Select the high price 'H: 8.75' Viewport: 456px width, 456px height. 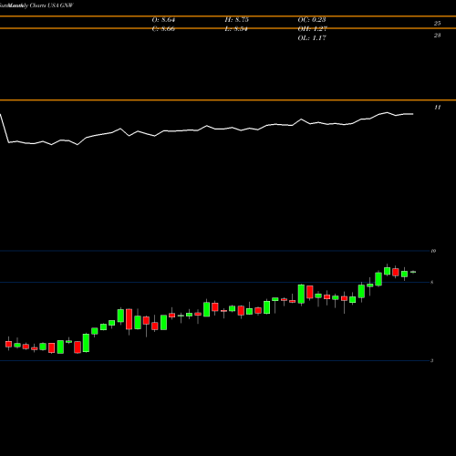tap(236, 20)
